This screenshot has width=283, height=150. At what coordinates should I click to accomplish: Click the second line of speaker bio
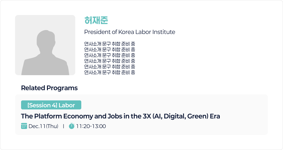click(110, 50)
